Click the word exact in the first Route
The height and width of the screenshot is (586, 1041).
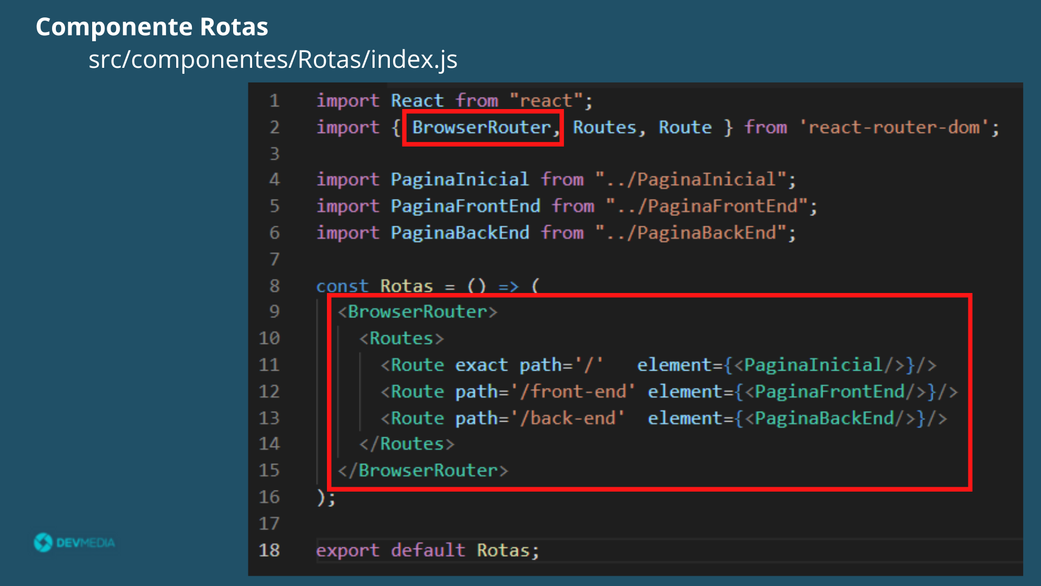tap(481, 365)
